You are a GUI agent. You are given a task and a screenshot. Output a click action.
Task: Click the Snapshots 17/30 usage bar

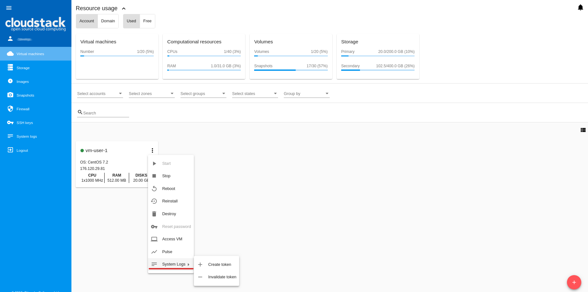point(291,70)
